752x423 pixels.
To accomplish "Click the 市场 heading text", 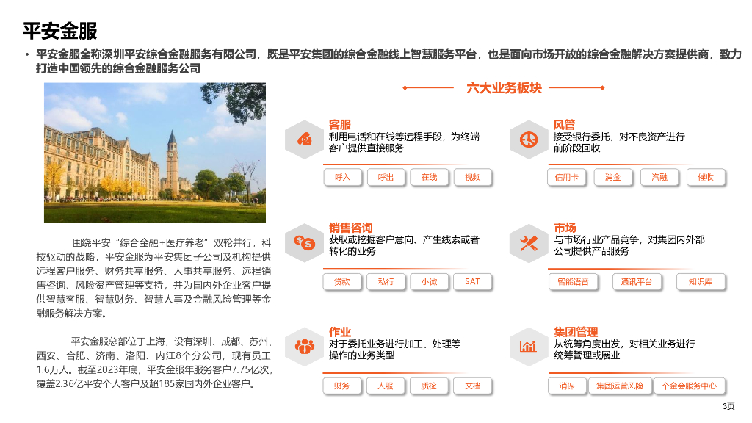I will click(565, 228).
